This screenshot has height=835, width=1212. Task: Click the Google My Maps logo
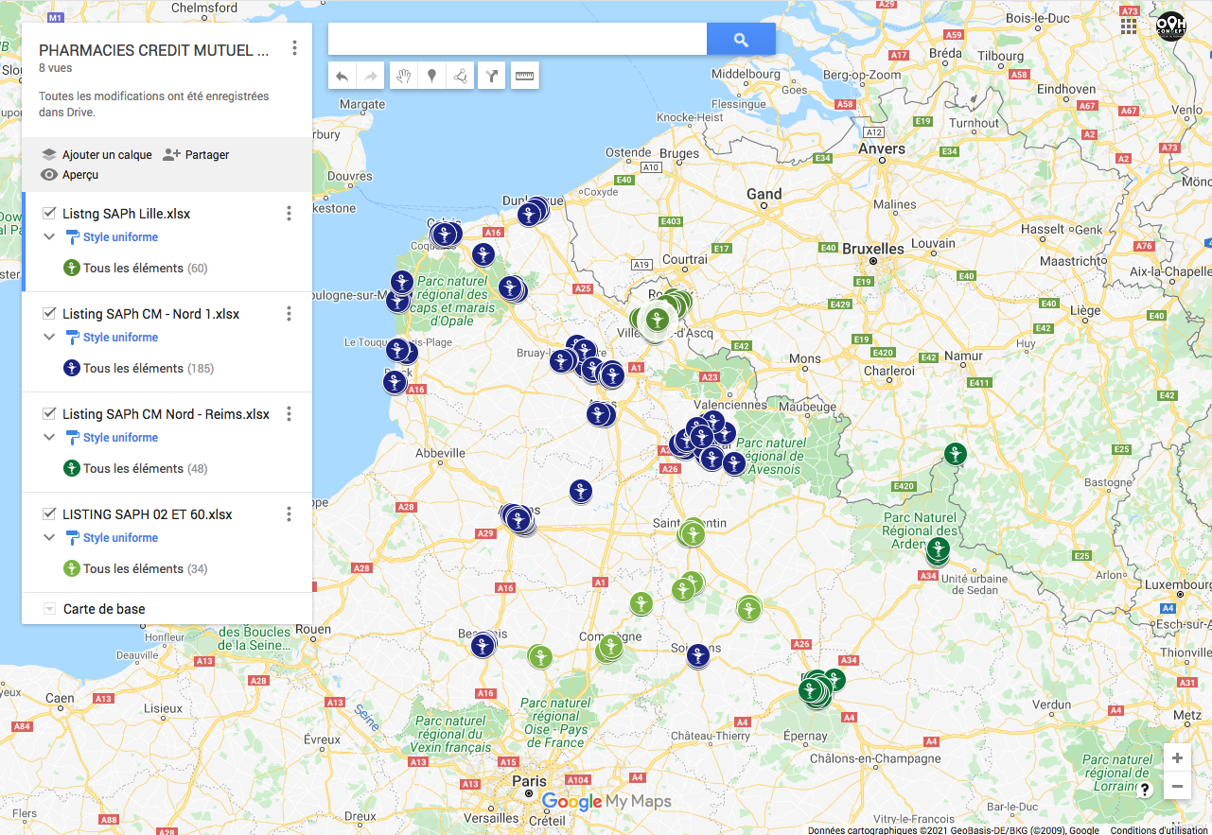(x=606, y=802)
